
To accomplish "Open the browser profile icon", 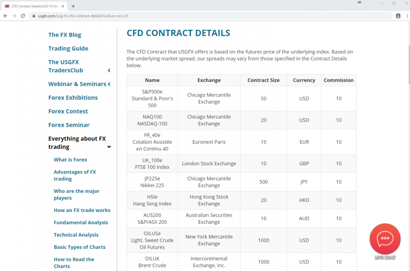I will (398, 16).
